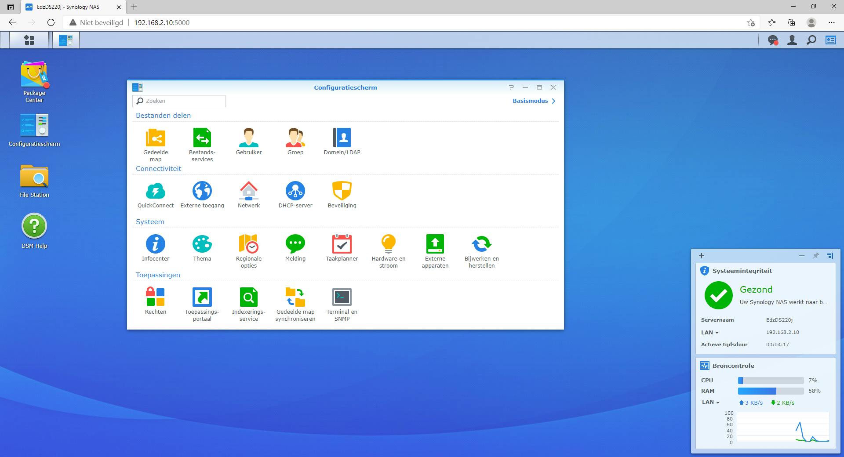Dock the widget panel to the taskbar
This screenshot has height=457, width=844.
coord(830,256)
